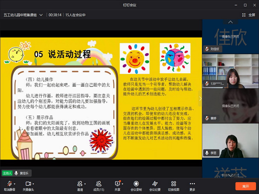The height and width of the screenshot is (194, 259).
Task: Click the fullscreen expand icon
Action: tap(244, 15)
